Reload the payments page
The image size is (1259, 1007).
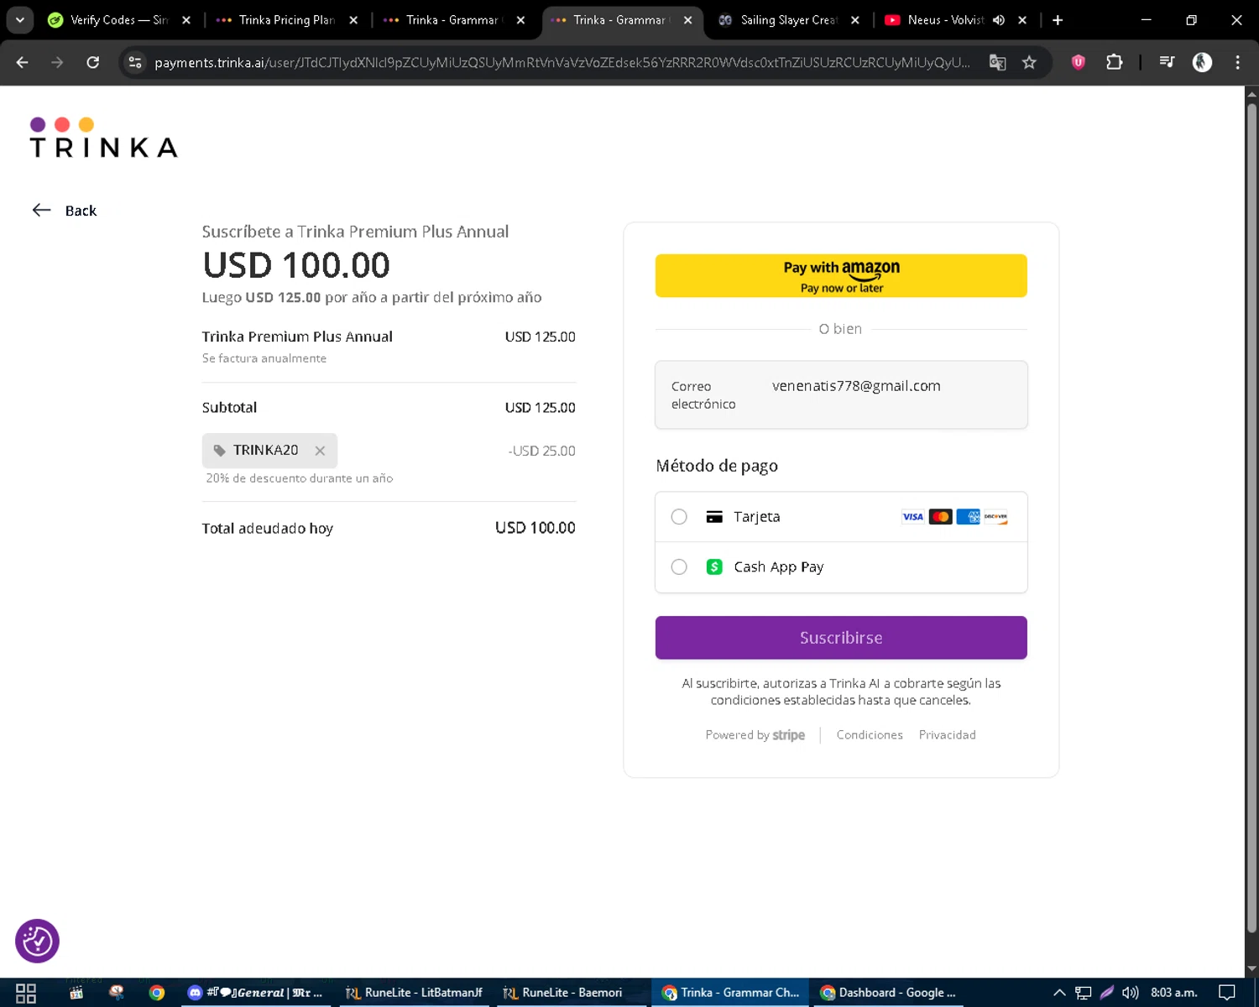coord(93,62)
